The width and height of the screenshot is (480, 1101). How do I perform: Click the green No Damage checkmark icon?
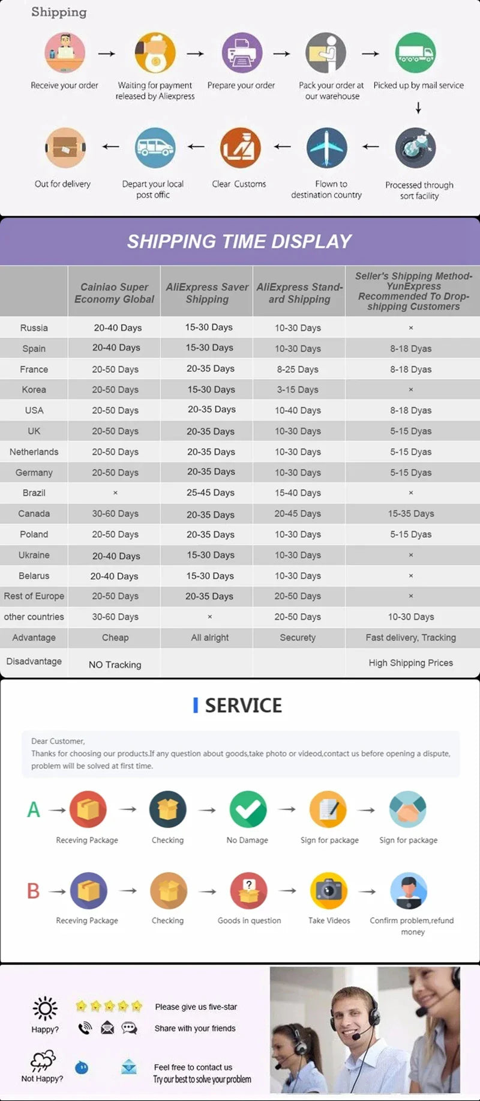[248, 810]
